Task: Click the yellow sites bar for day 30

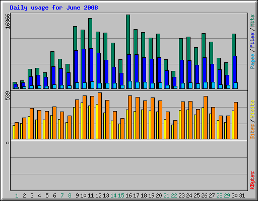Action: pyautogui.click(x=233, y=125)
